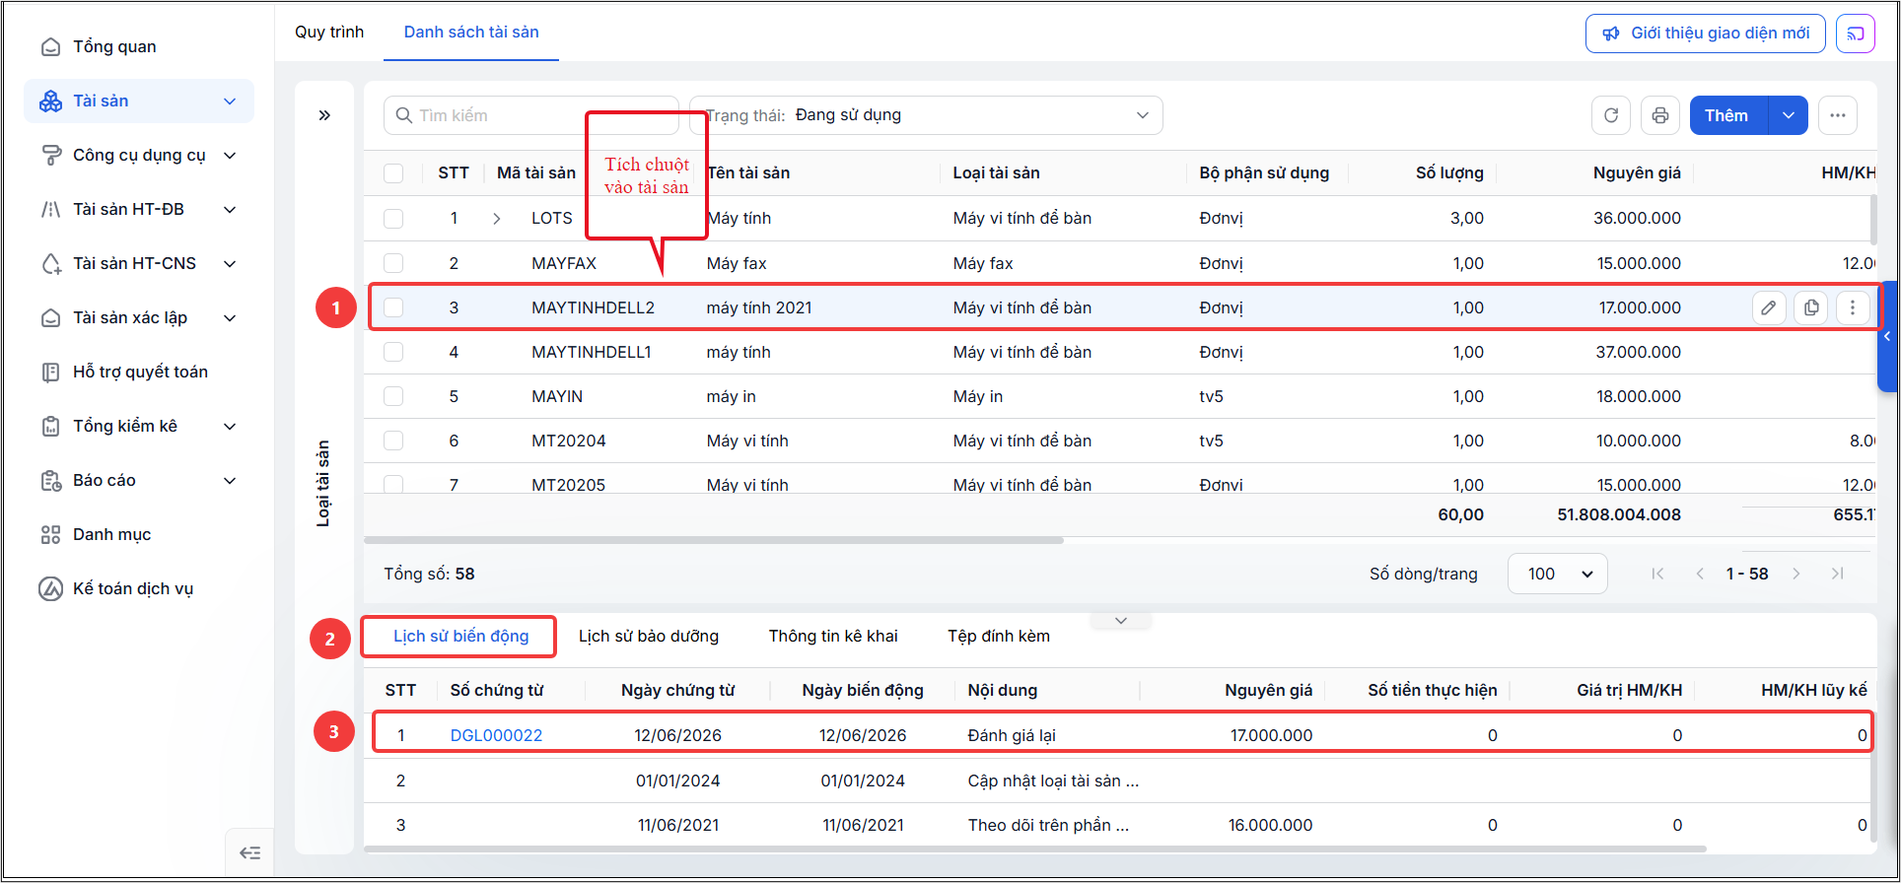The width and height of the screenshot is (1901, 883).
Task: Click the asset table horizontal scrollbar
Action: pos(714,540)
